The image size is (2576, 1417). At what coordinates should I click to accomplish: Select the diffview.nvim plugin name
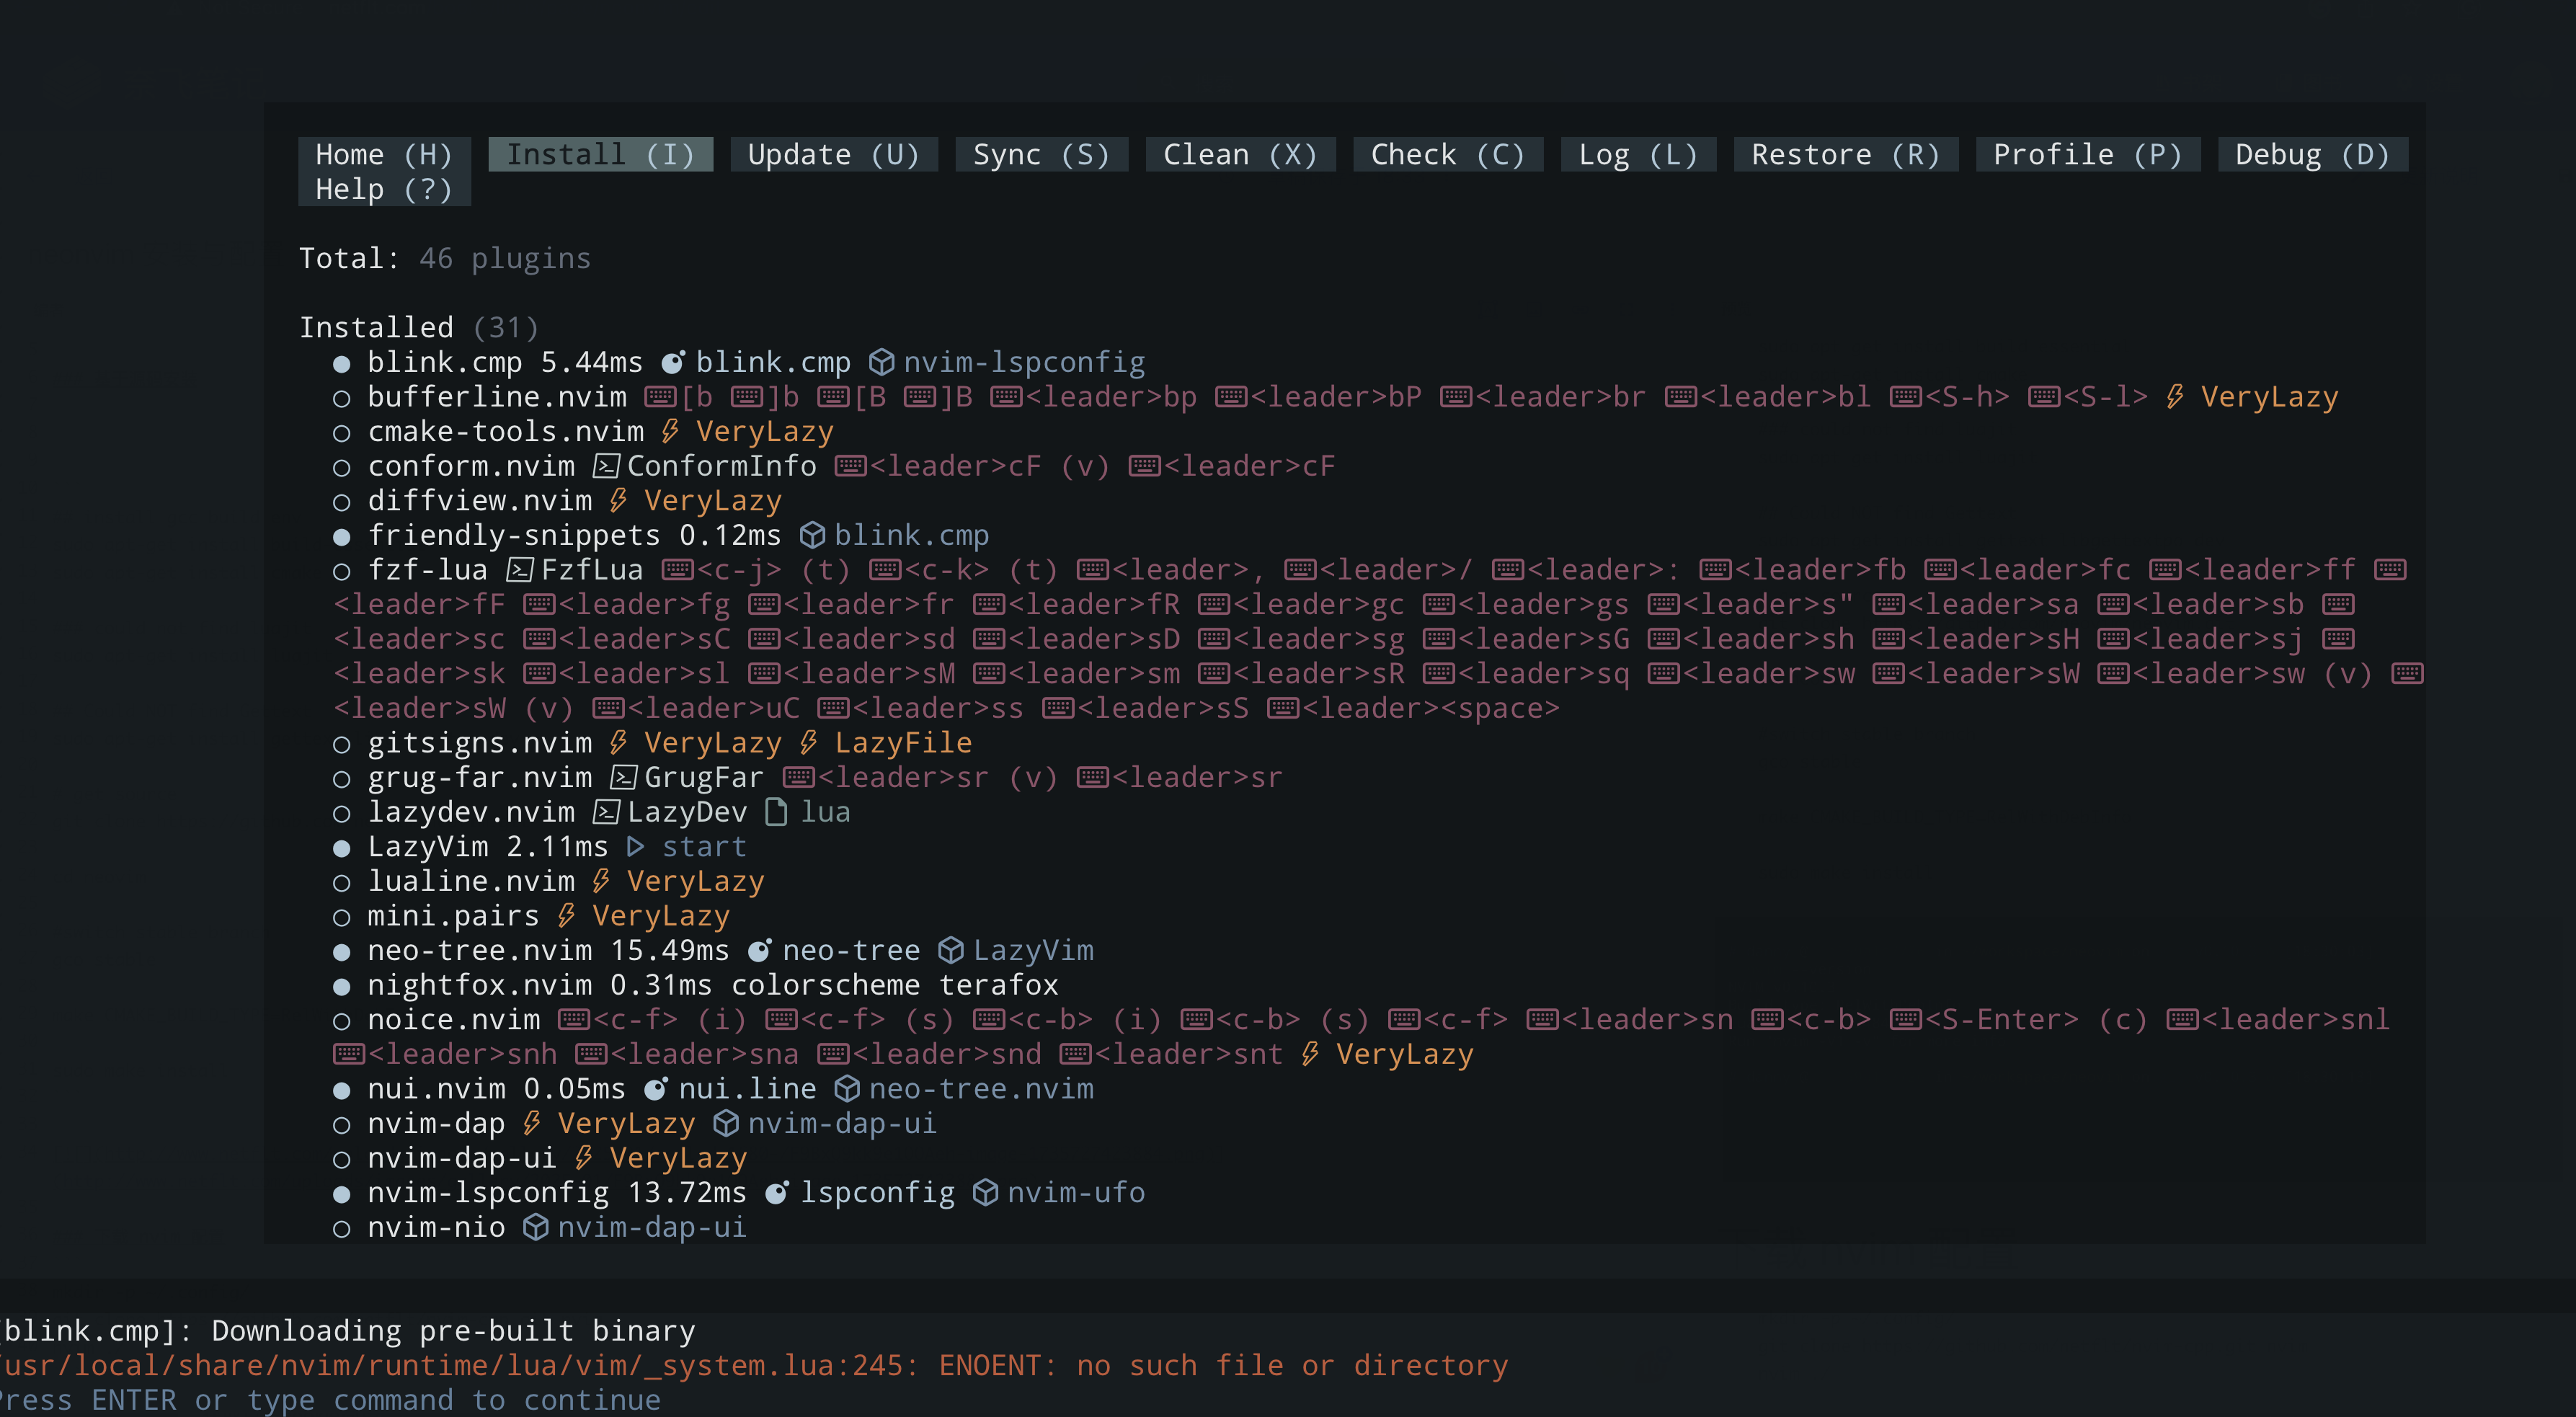480,500
